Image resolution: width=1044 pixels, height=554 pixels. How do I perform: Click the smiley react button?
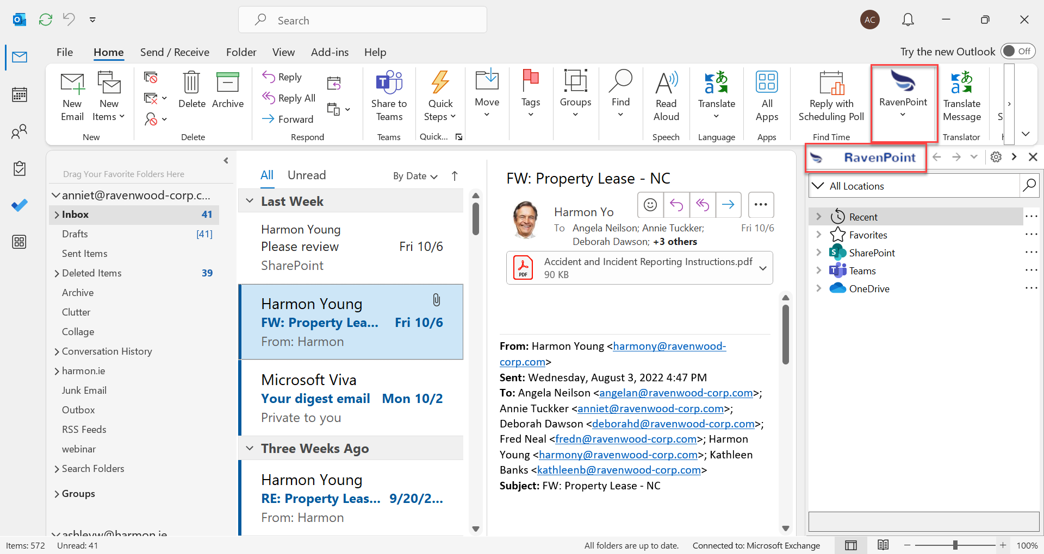(650, 205)
